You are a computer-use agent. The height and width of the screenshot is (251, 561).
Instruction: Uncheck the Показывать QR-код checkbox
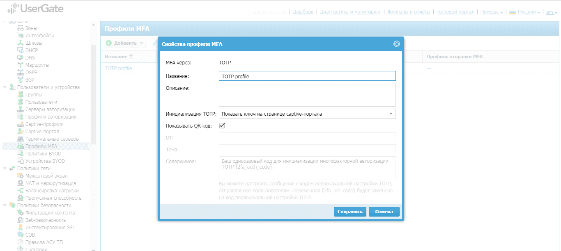click(x=222, y=125)
